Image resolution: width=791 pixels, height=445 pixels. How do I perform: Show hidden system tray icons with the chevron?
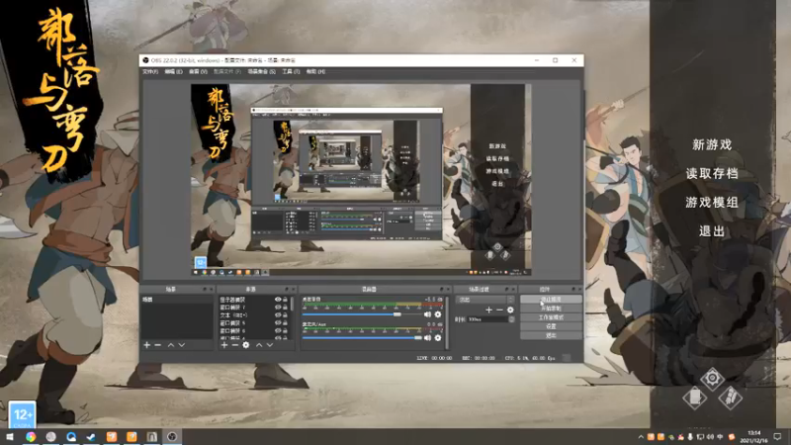tap(641, 437)
